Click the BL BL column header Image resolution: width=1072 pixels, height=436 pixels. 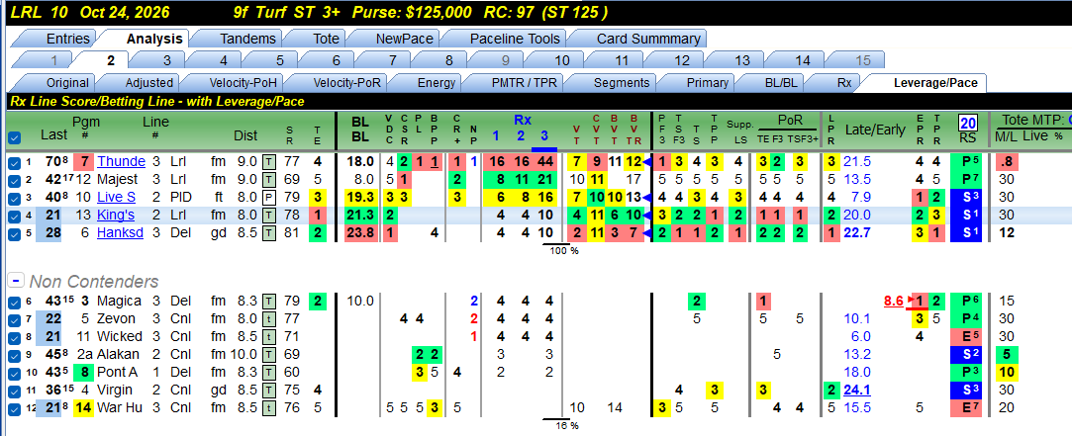pos(360,130)
